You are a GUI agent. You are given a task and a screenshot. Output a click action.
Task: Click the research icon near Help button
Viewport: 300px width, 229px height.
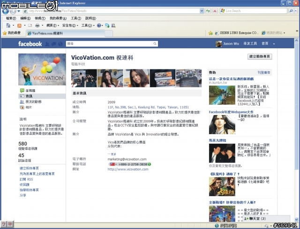point(107,25)
